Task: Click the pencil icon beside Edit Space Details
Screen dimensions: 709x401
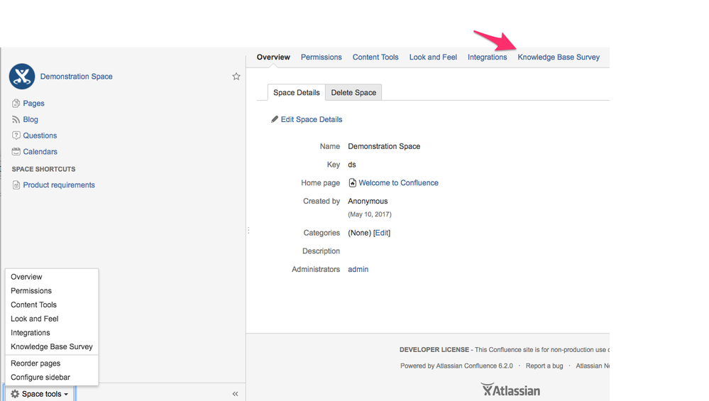Action: coord(275,119)
